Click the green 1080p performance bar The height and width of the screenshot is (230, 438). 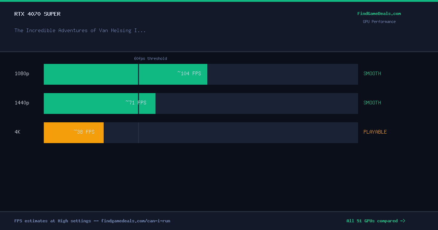coord(126,74)
